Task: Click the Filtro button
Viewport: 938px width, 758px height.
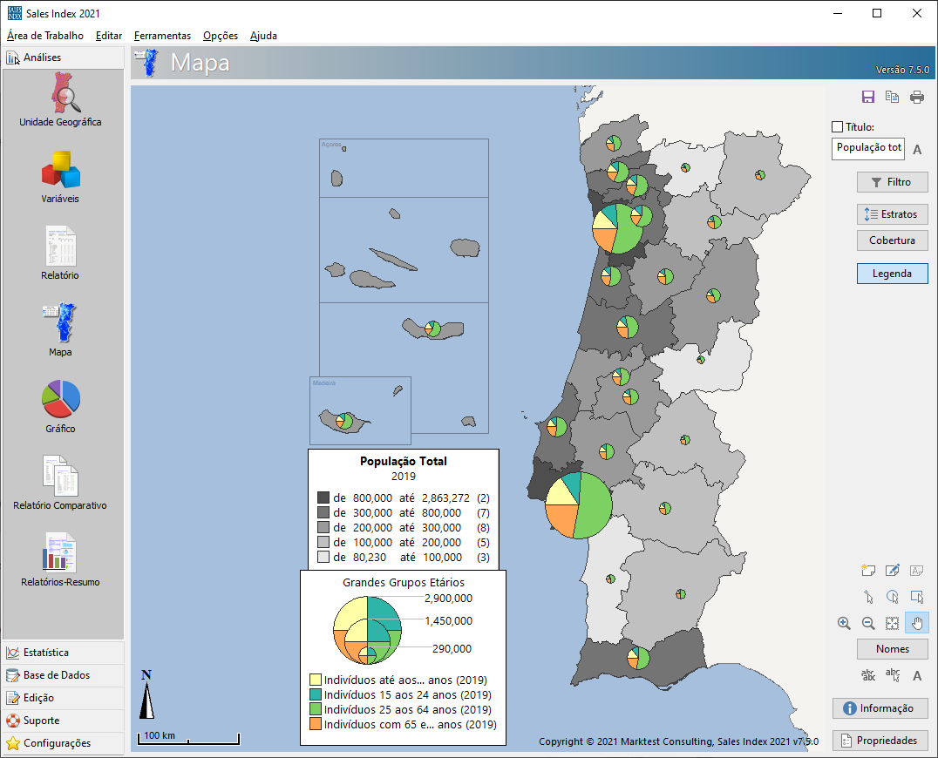Action: [892, 182]
